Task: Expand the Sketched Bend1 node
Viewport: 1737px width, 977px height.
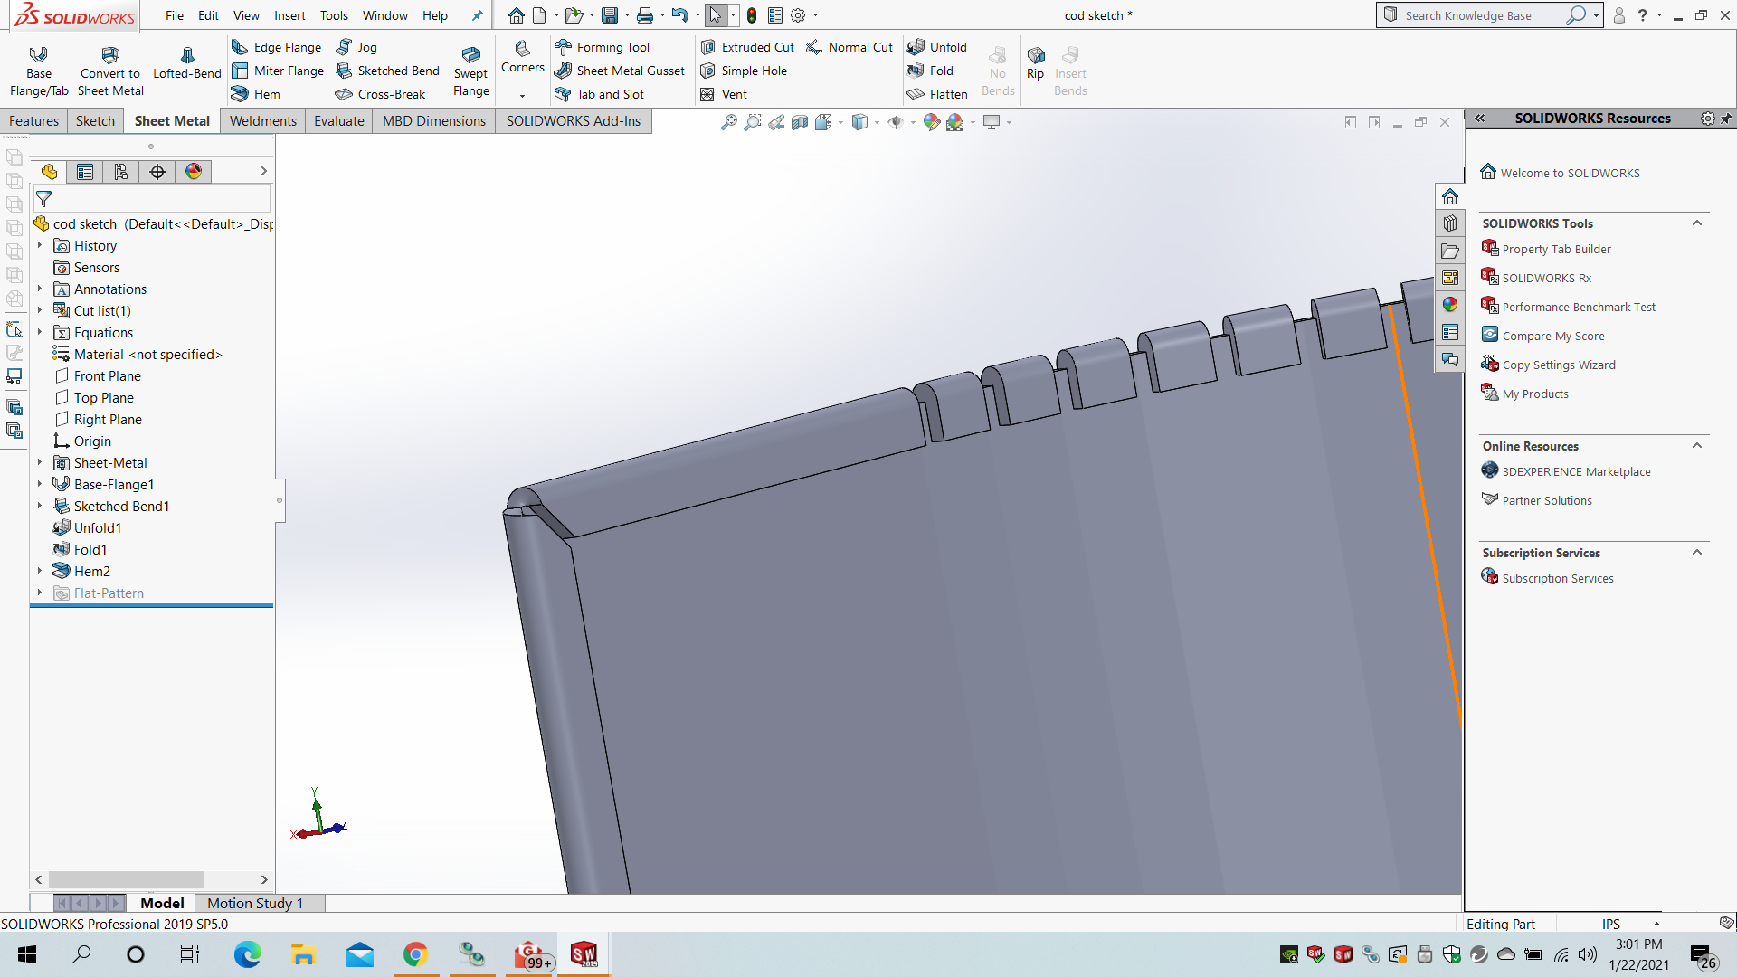Action: (x=40, y=506)
